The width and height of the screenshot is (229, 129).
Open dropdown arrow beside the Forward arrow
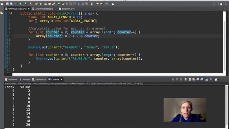click(109, 4)
